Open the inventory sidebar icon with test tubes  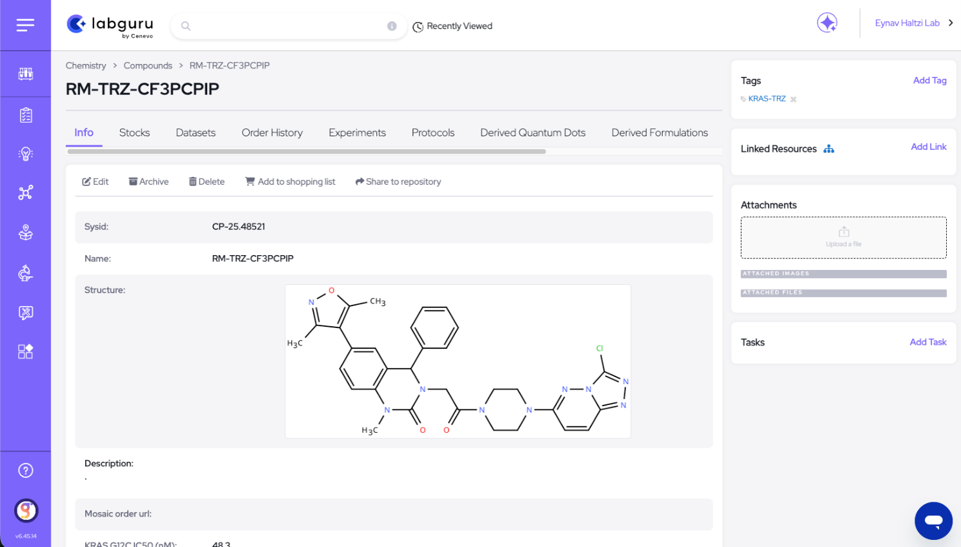[26, 74]
